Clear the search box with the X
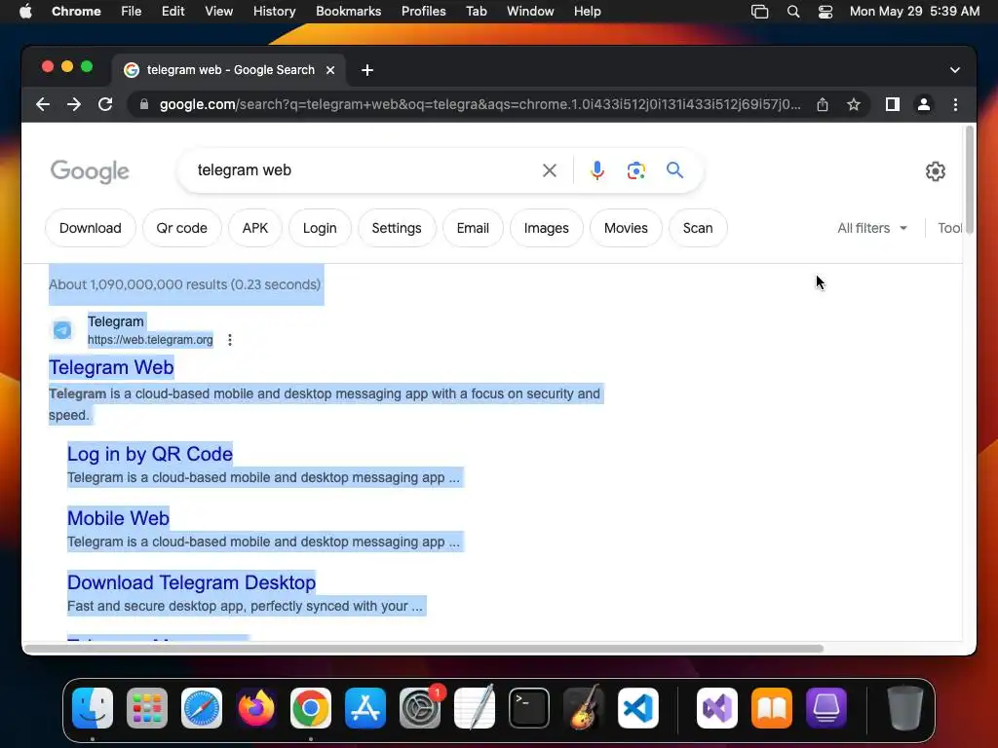Viewport: 998px width, 748px height. (550, 170)
